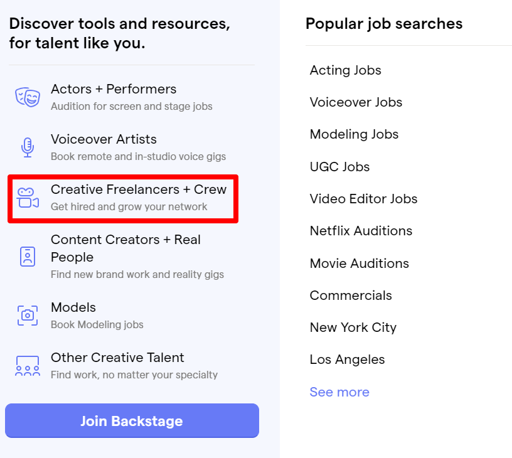Click the ID badge icon for Content Creators

[28, 257]
